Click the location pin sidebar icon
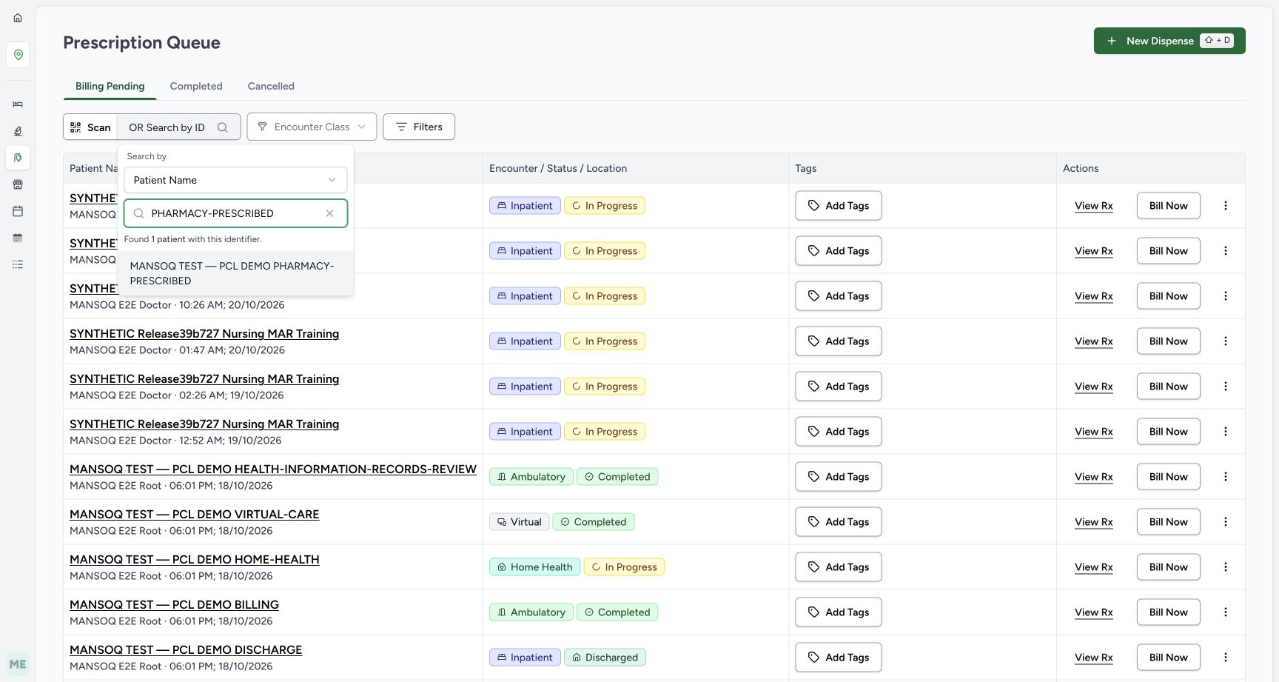Screen dimensions: 1279x682 point(18,55)
